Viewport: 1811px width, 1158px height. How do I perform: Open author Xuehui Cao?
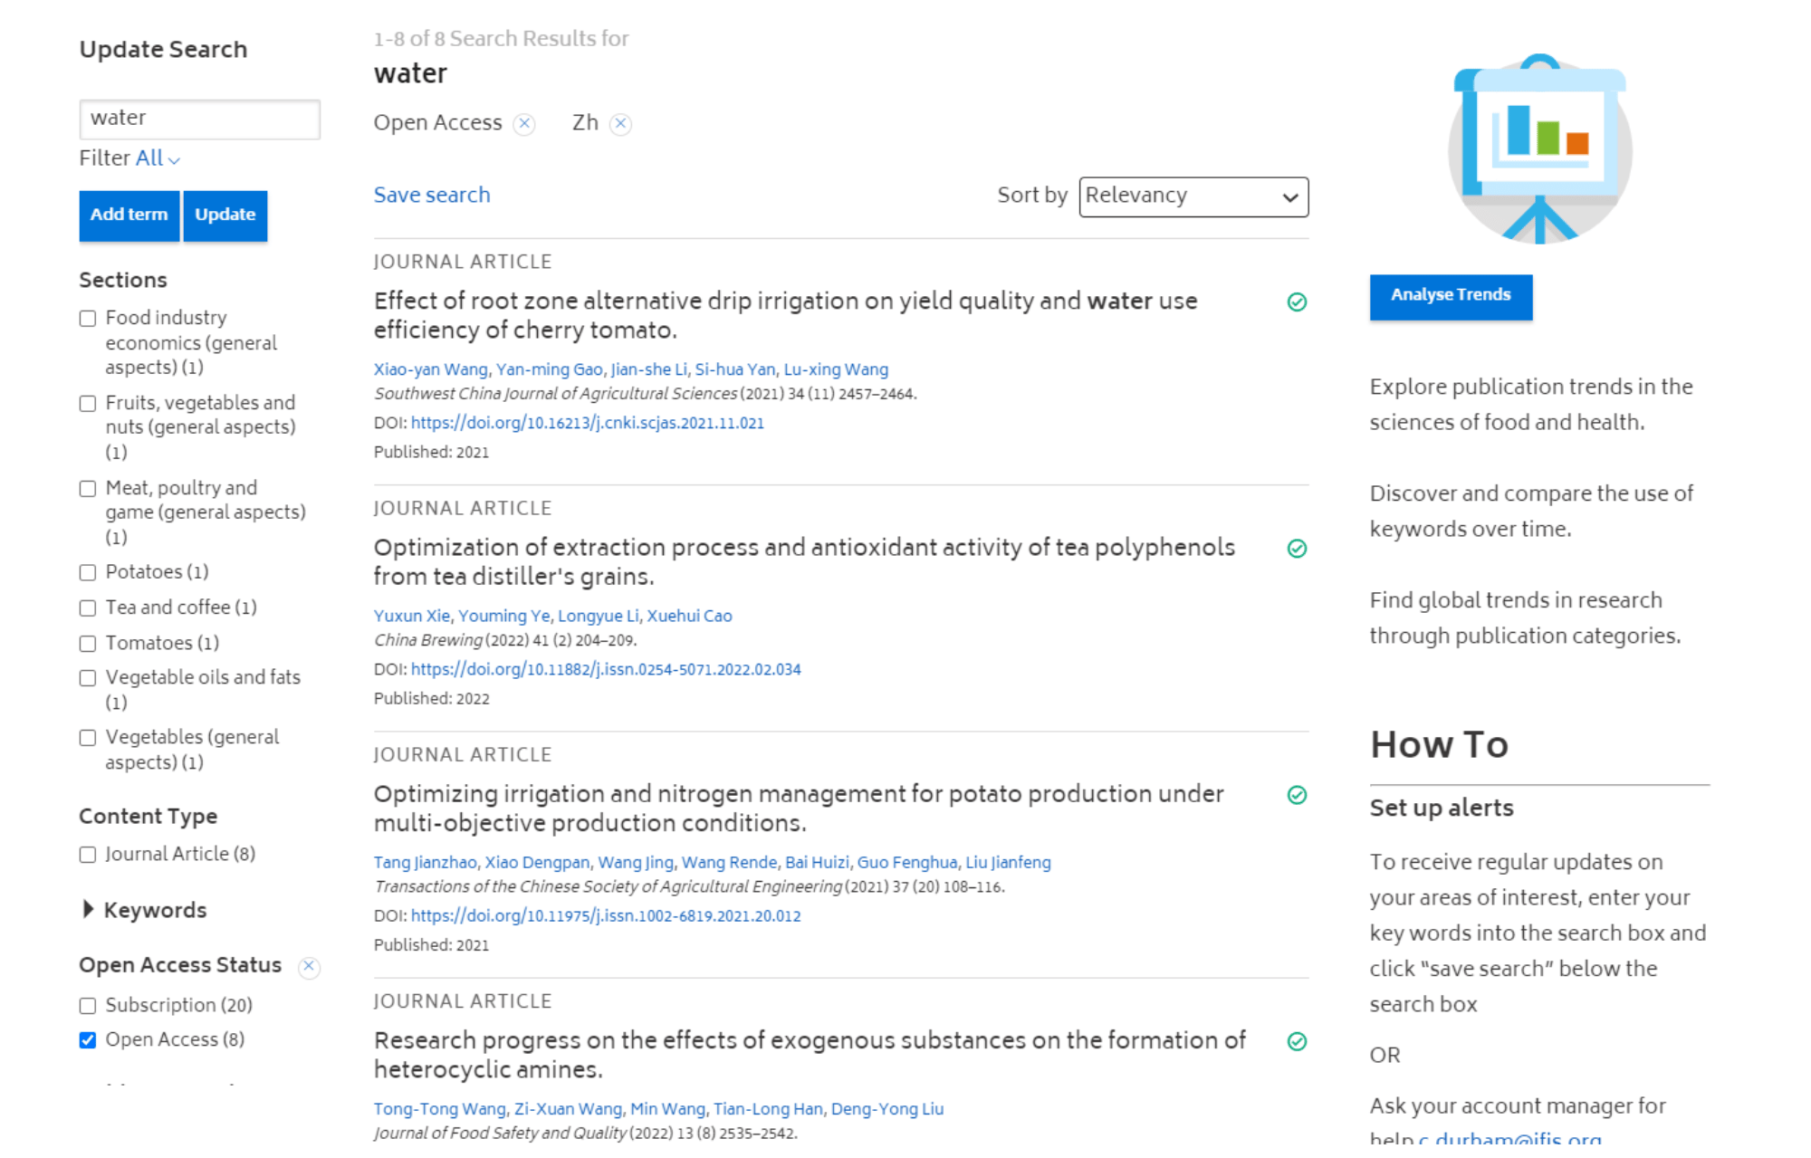pyautogui.click(x=689, y=616)
